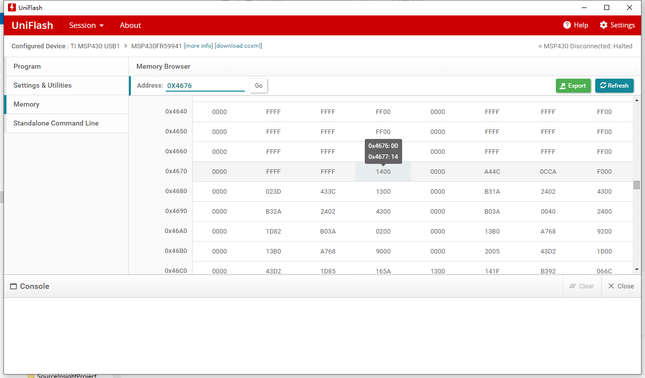Click the Console panel window icon

pyautogui.click(x=14, y=286)
